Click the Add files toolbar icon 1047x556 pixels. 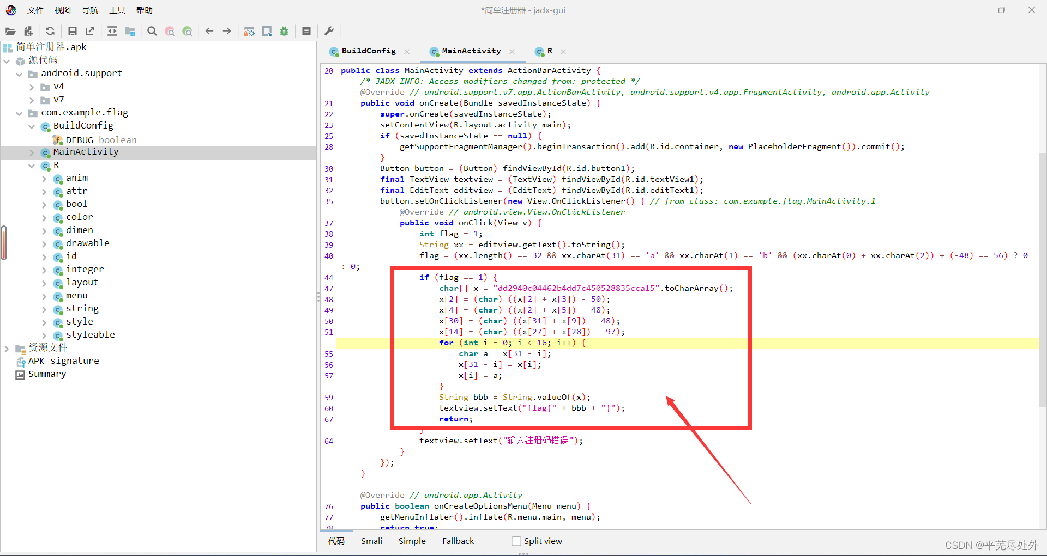click(x=28, y=32)
